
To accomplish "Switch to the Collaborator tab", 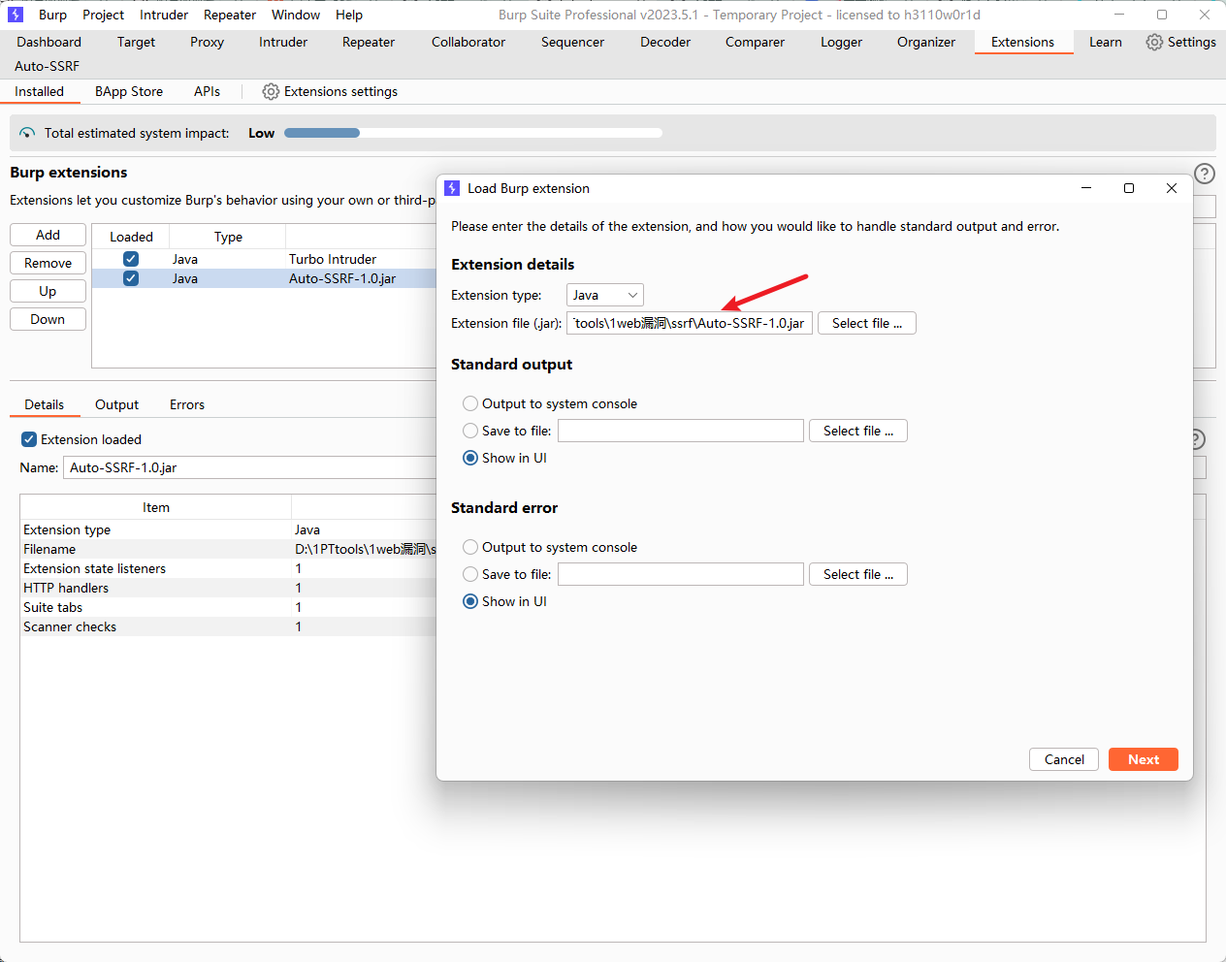I will pyautogui.click(x=468, y=42).
